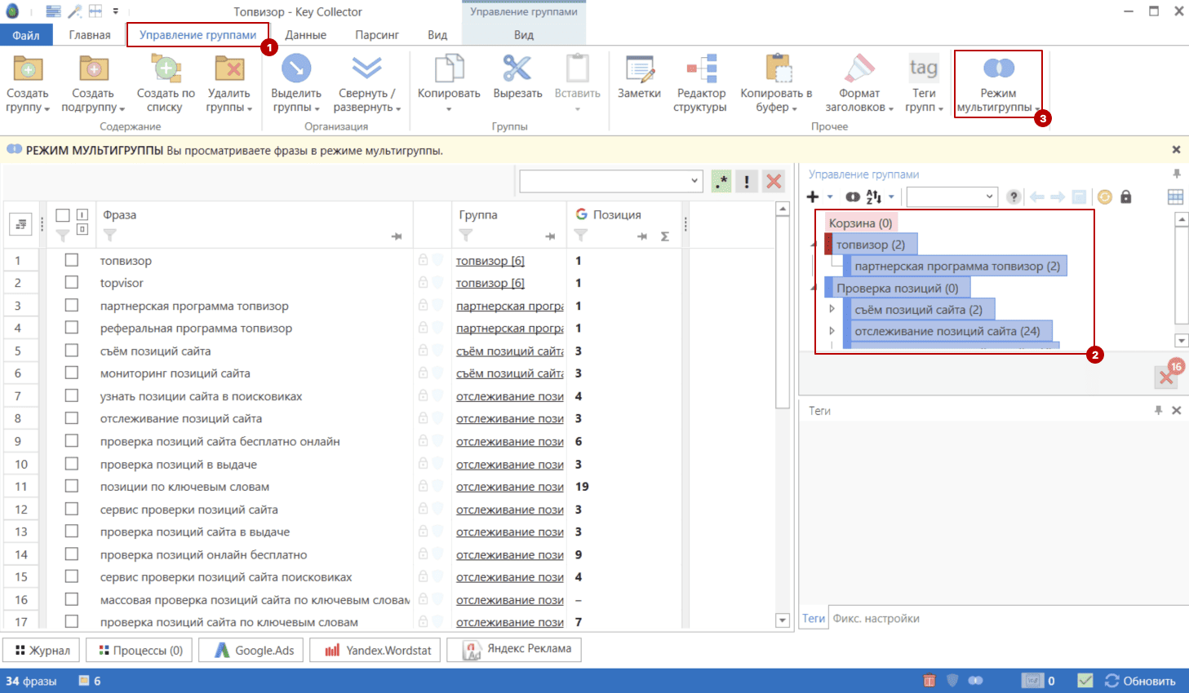1189x693 pixels.
Task: Click the lock icon in groups panel
Action: (1126, 196)
